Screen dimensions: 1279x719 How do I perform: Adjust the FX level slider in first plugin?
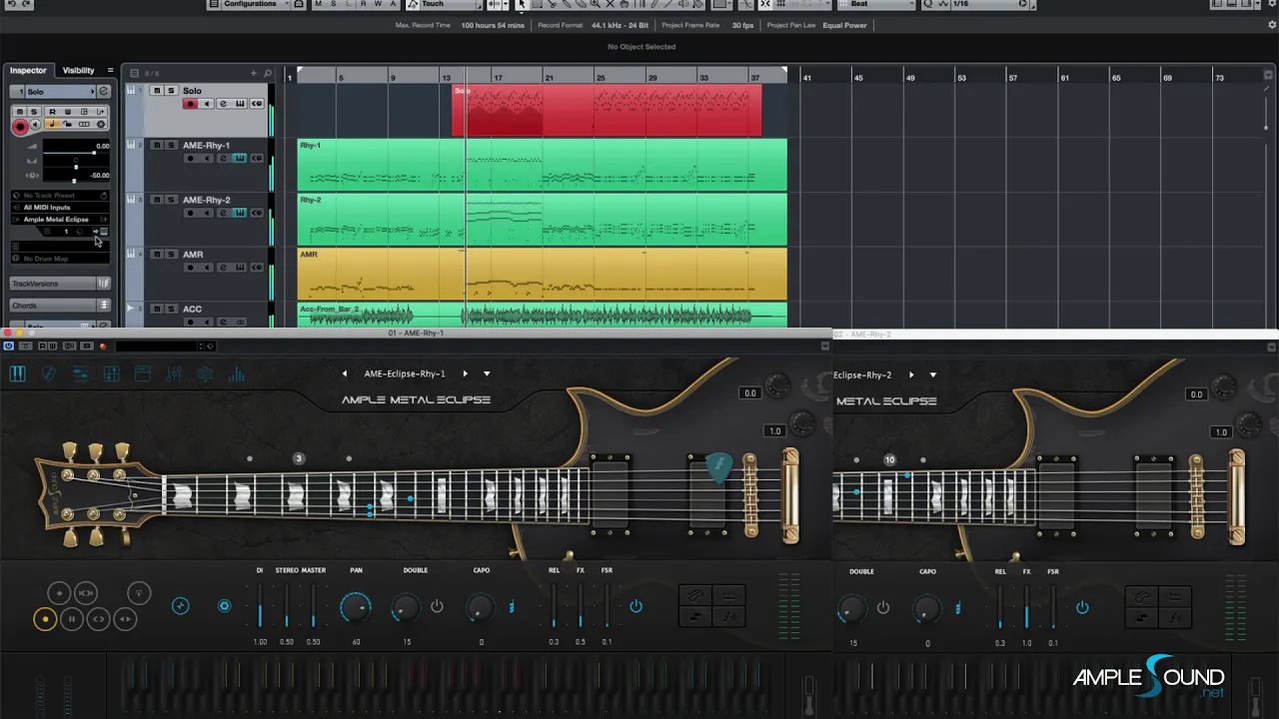click(x=581, y=606)
